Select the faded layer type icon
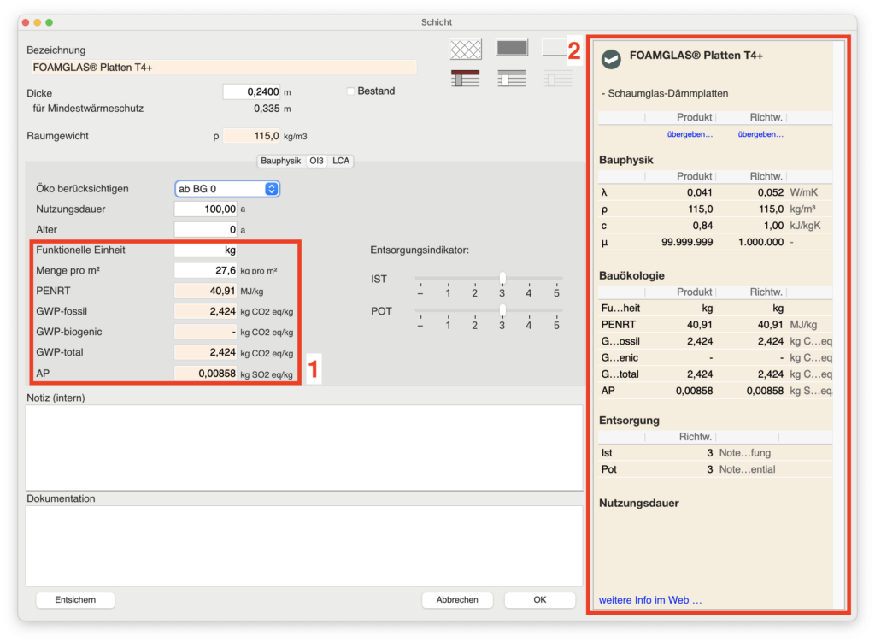Viewport: 875px width, 642px height. click(558, 79)
